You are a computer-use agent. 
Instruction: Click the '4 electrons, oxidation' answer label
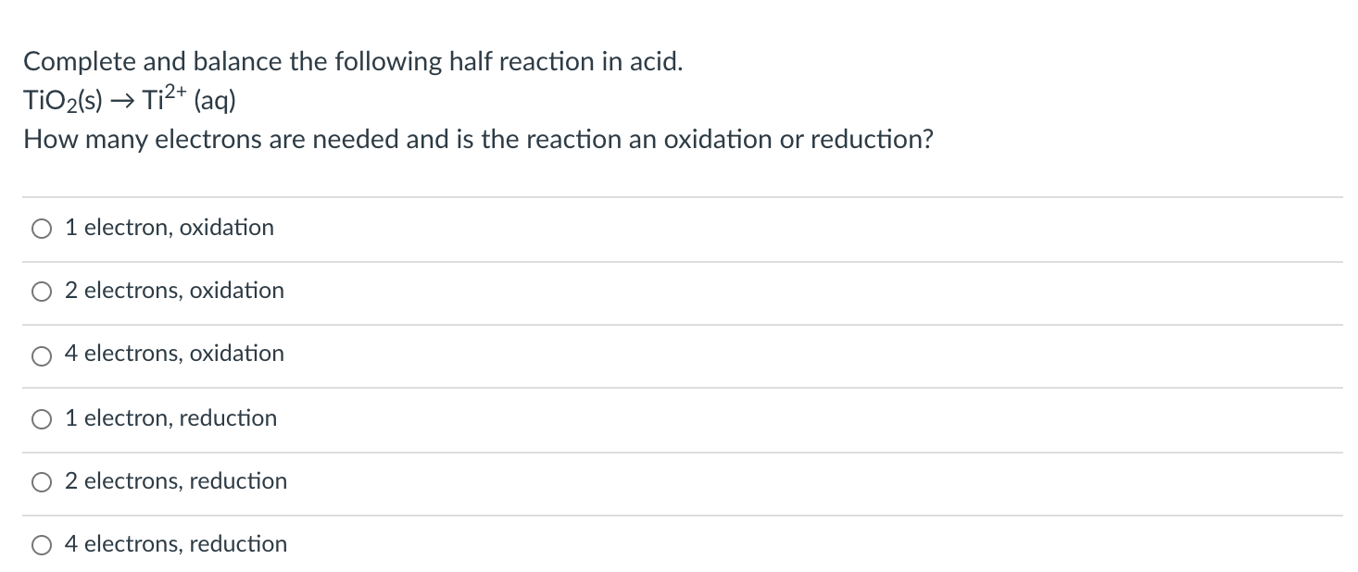tap(174, 354)
